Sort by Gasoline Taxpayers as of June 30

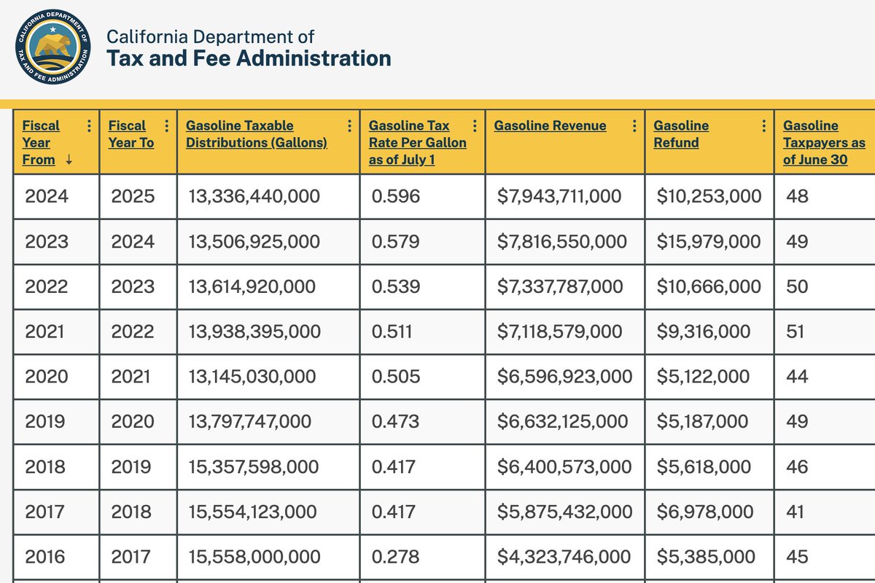823,142
